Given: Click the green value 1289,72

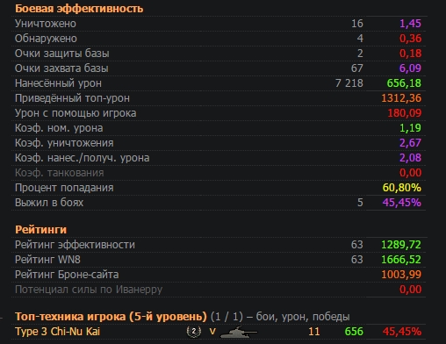Looking at the screenshot, I should 401,245.
